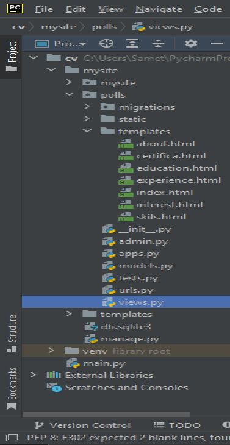Open the Structure tool window
Image resolution: width=230 pixels, height=445 pixels.
(x=12, y=333)
